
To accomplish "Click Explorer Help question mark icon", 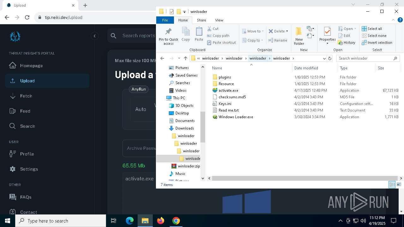I will 400,20.
